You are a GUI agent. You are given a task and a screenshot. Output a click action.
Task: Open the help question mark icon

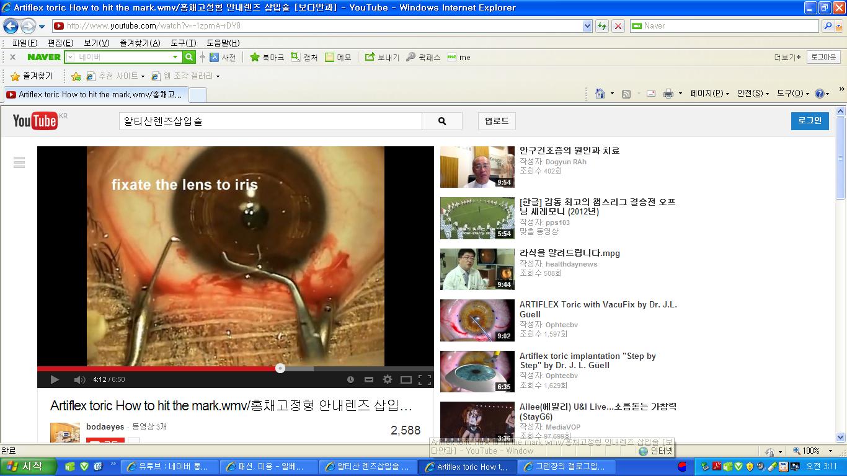point(819,94)
